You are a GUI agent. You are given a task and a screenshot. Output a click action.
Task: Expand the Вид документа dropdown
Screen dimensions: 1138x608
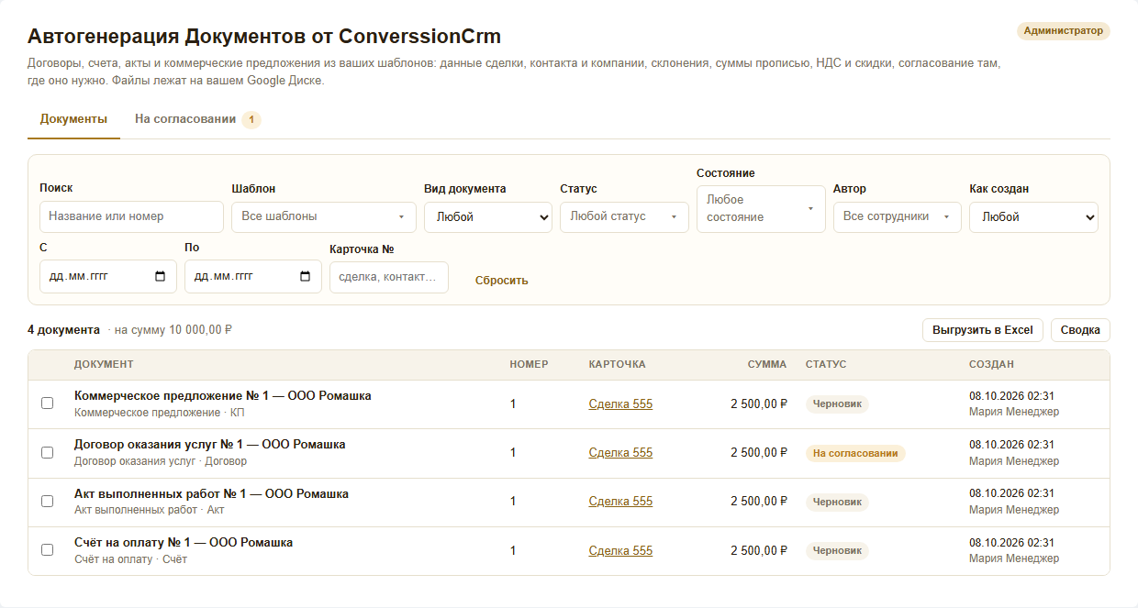tap(488, 217)
